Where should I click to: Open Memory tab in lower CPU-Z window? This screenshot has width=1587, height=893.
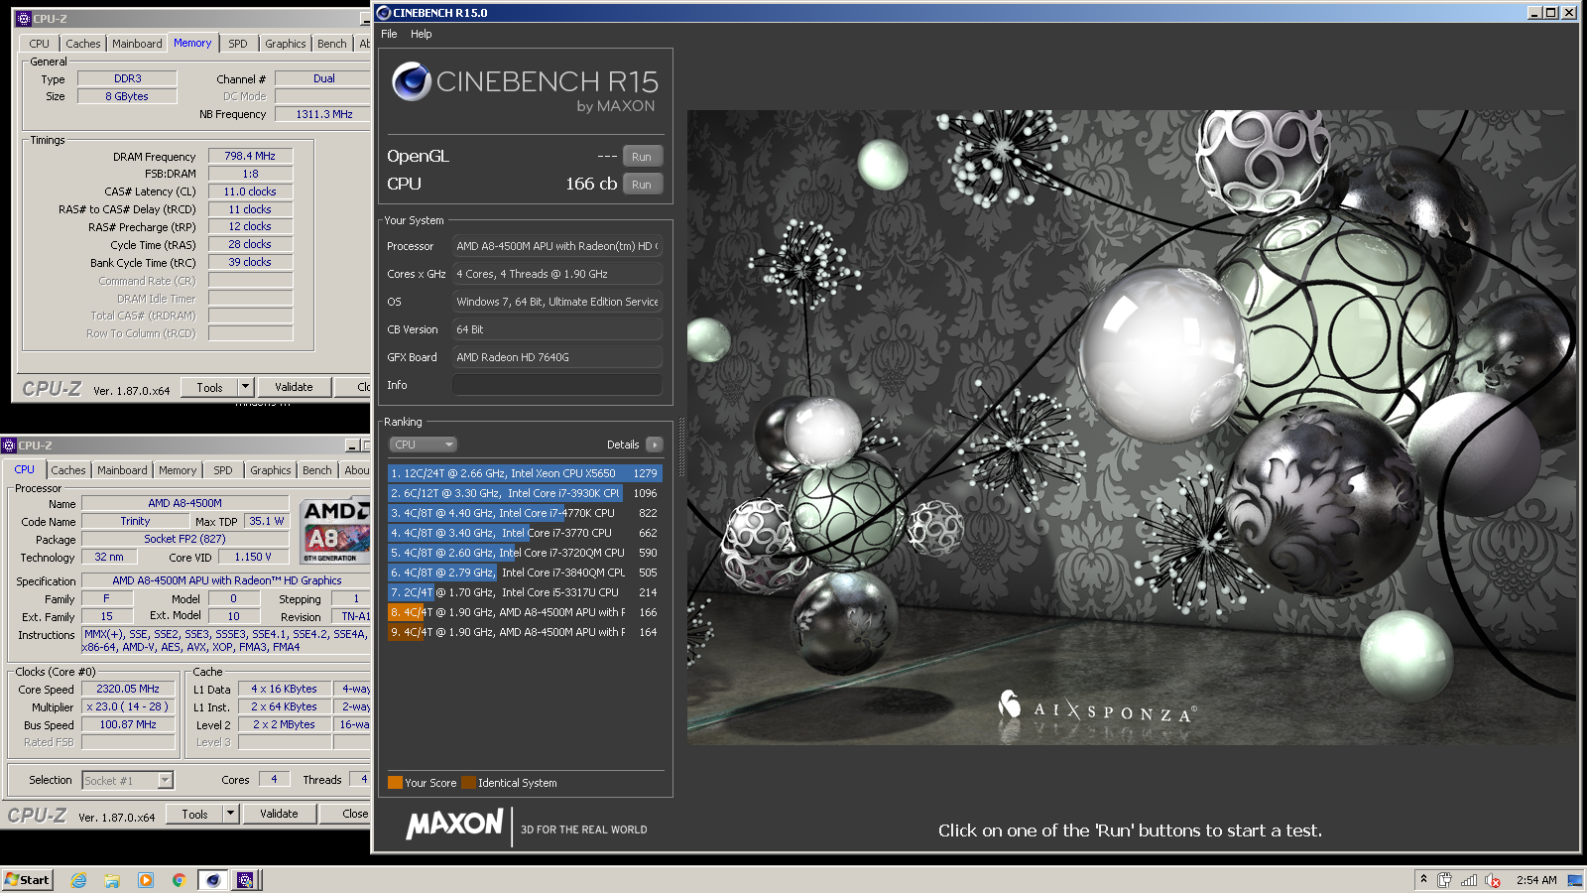(178, 470)
